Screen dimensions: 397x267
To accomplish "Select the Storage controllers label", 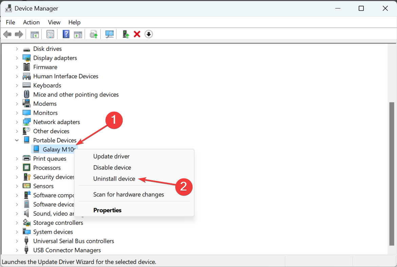I will (x=58, y=223).
